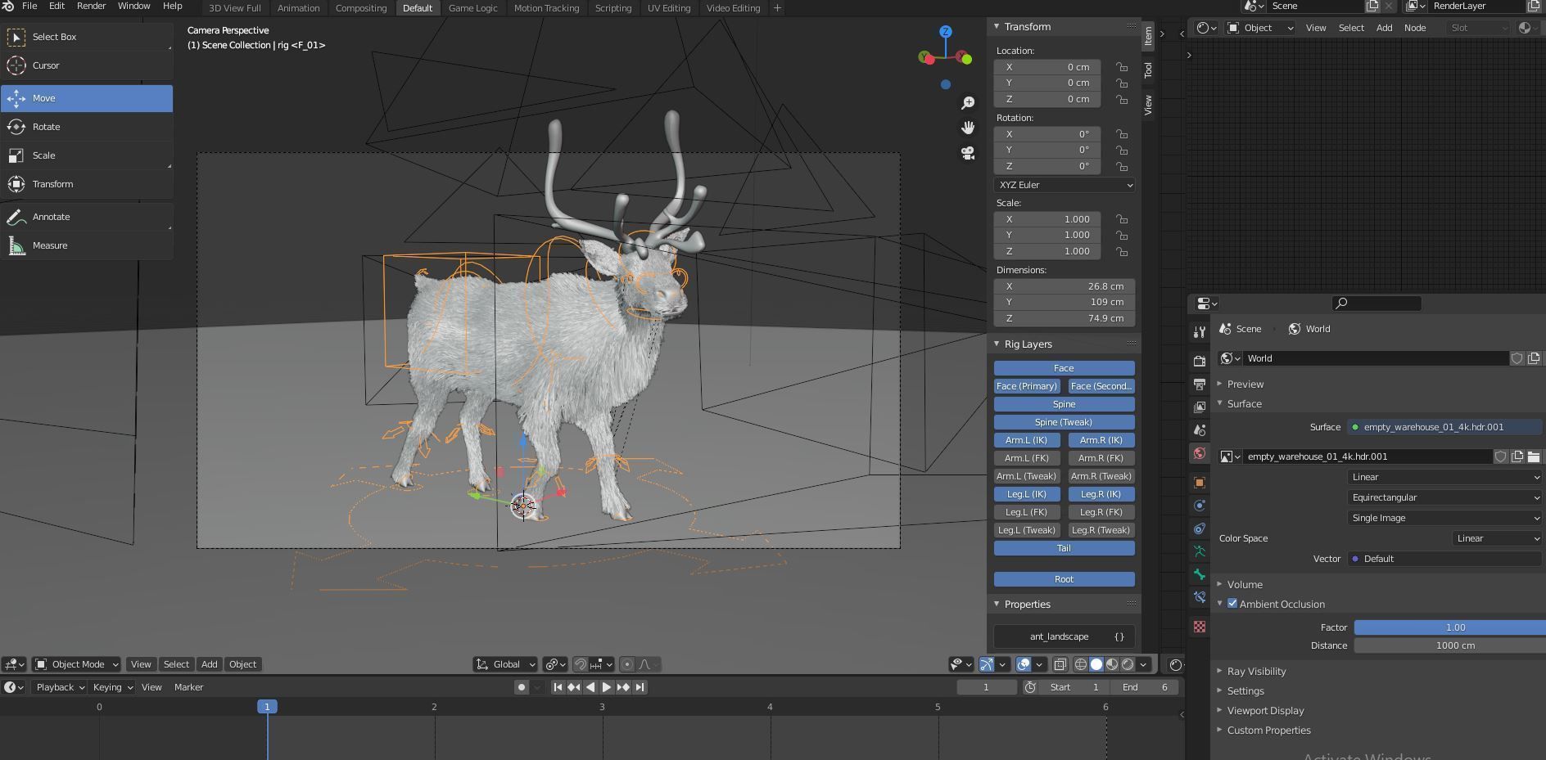Click the fake user shield for World
The image size is (1546, 760).
[x=1517, y=358]
